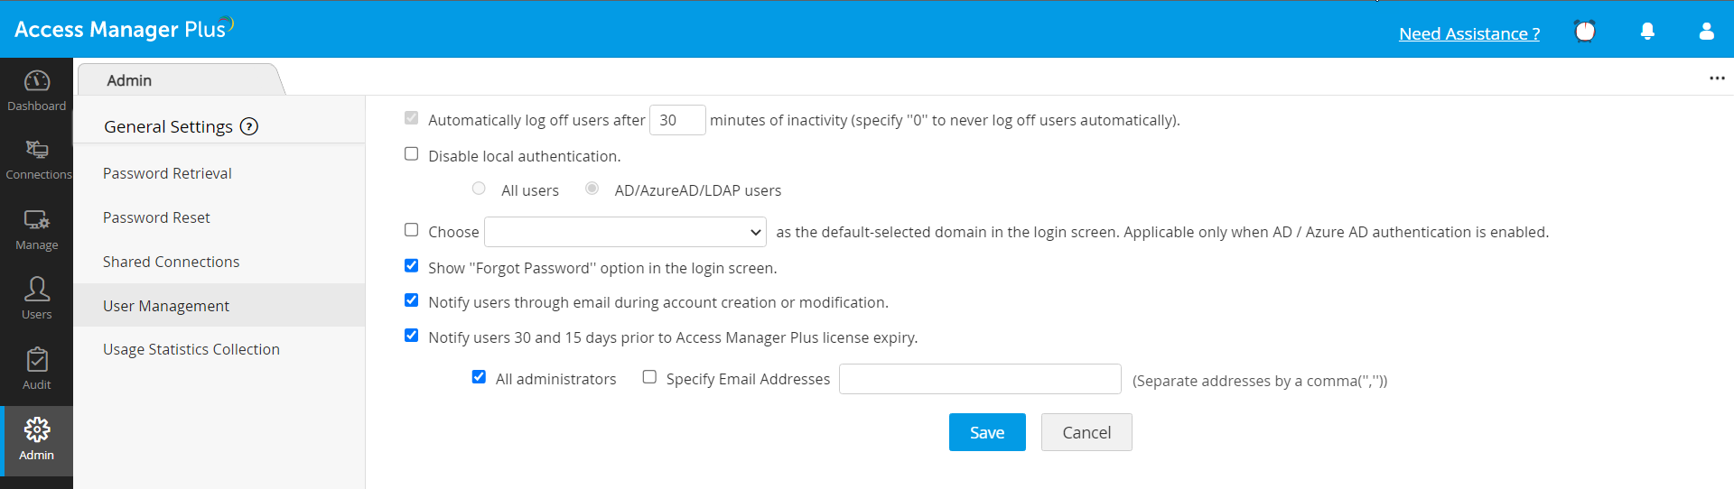Check Specify Email Addresses checkbox

tap(649, 377)
